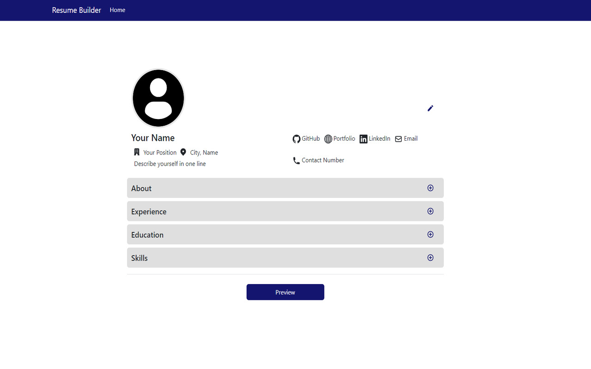Expand the About section plus icon

click(x=430, y=188)
